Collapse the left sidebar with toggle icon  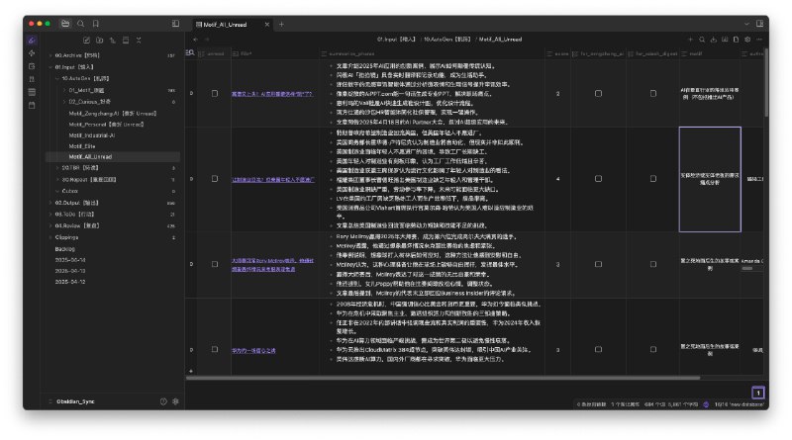click(x=175, y=24)
